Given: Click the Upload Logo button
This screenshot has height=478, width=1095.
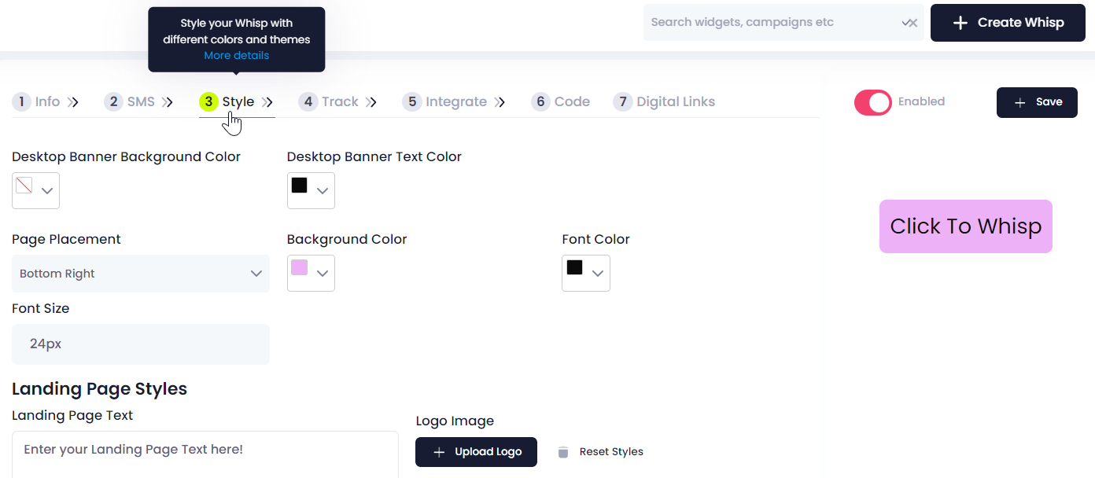Looking at the screenshot, I should (x=476, y=452).
